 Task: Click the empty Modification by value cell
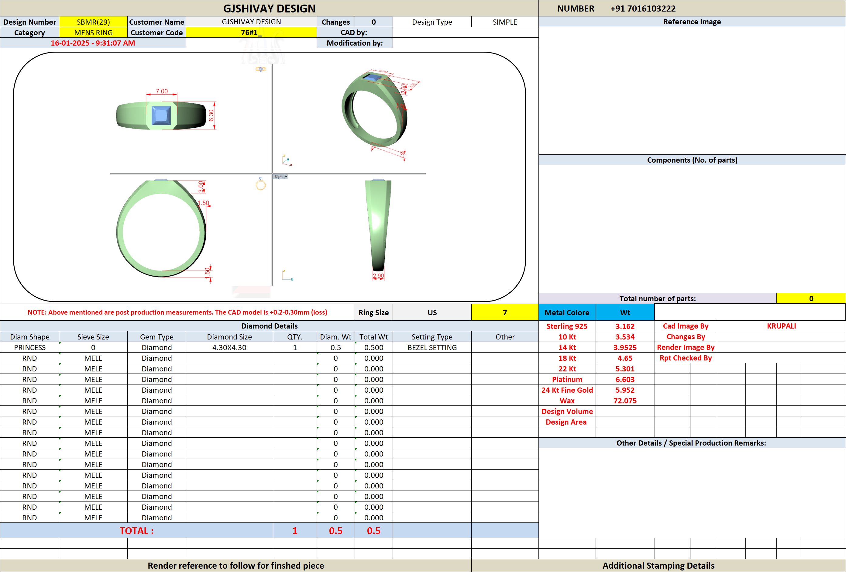466,43
